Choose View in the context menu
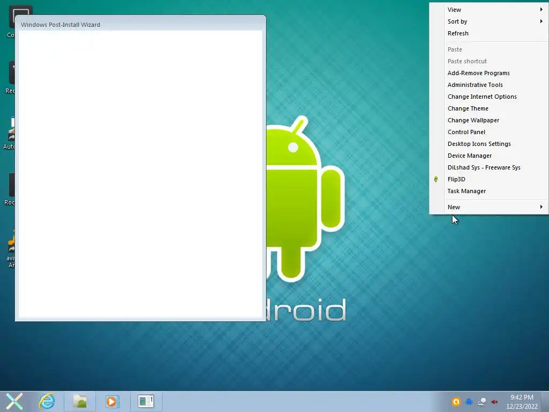Image resolution: width=549 pixels, height=412 pixels. coord(489,10)
